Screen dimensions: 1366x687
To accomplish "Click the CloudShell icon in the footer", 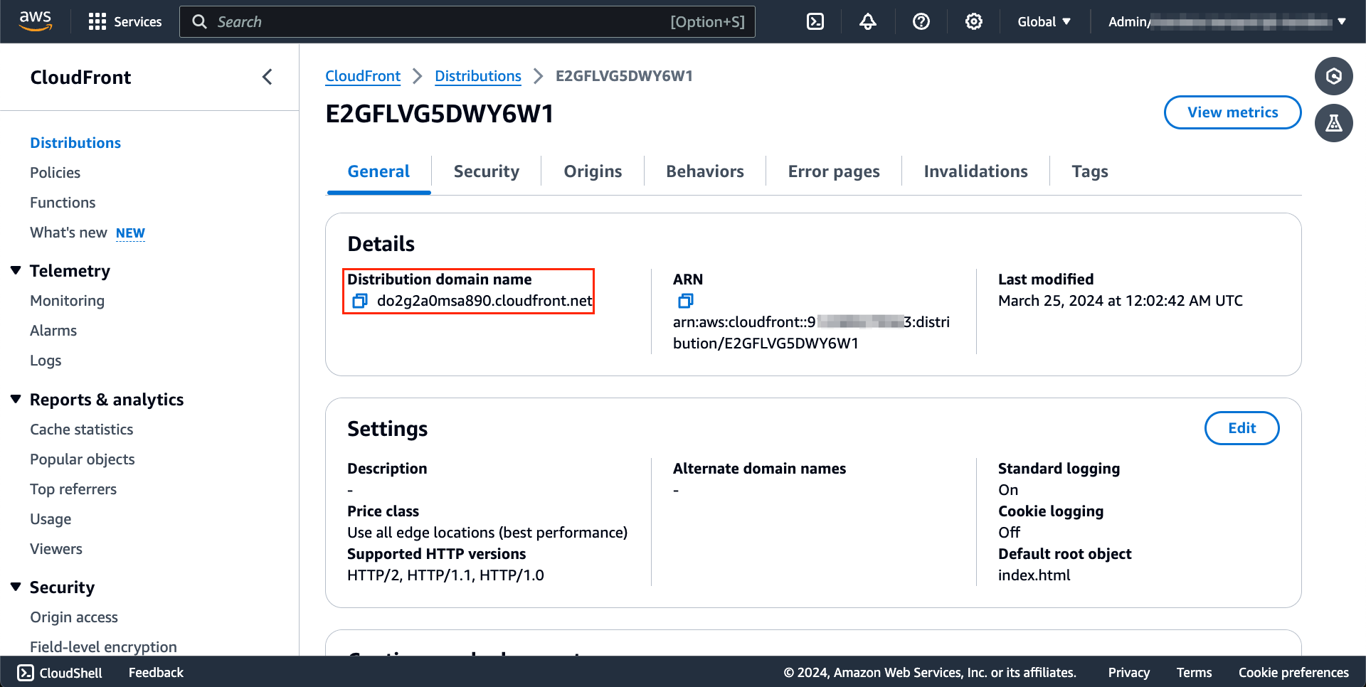I will point(26,673).
